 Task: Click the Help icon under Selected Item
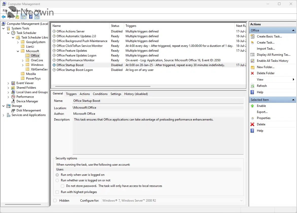(252, 131)
